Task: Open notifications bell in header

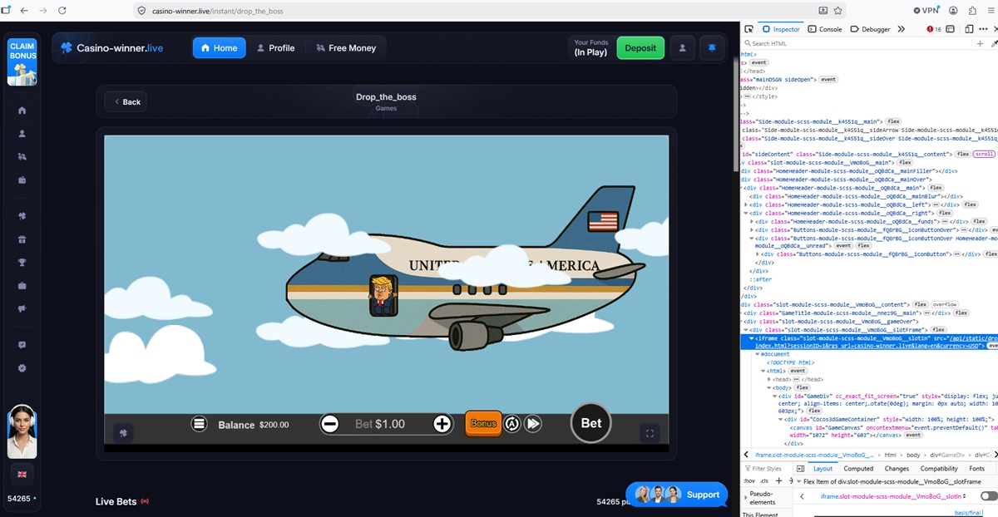Action: 711,48
